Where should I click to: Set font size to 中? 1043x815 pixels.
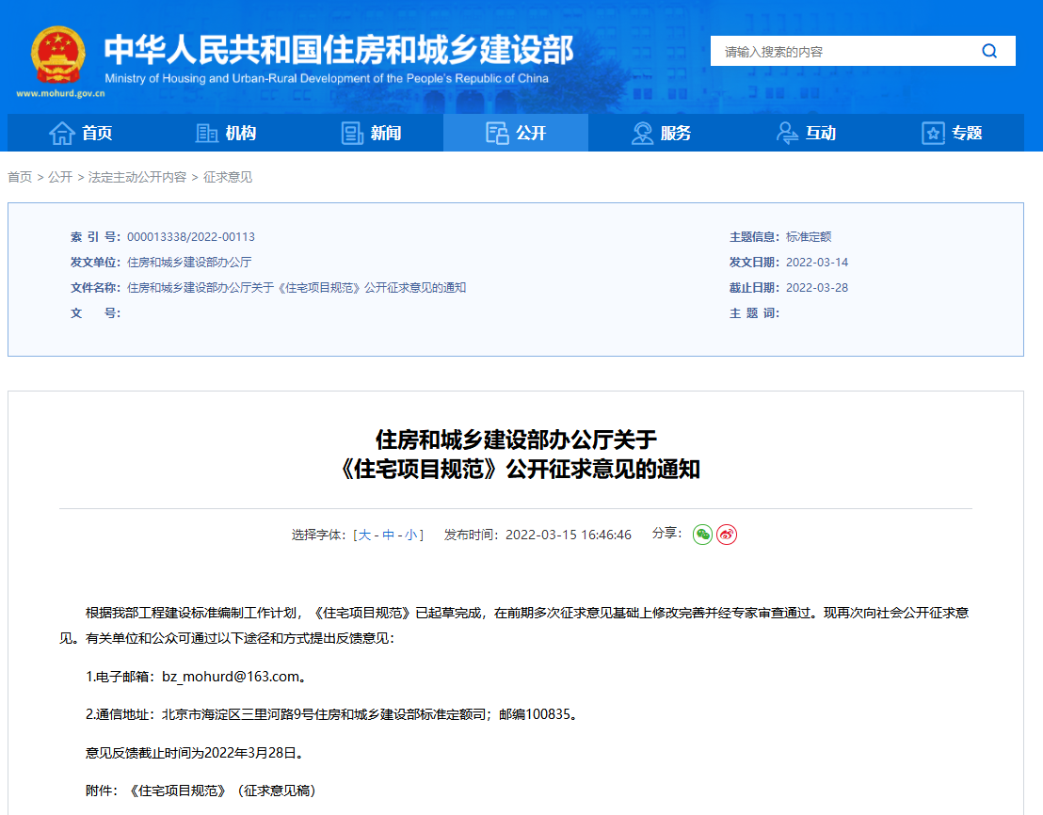tap(388, 535)
